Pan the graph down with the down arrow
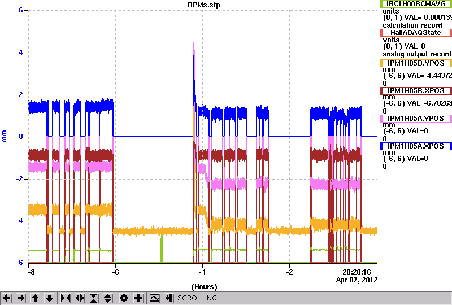The width and height of the screenshot is (452, 305). pyautogui.click(x=49, y=298)
